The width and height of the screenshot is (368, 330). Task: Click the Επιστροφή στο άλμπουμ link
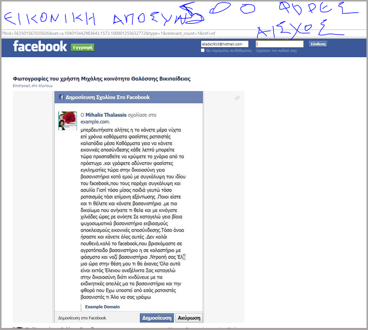(32, 86)
